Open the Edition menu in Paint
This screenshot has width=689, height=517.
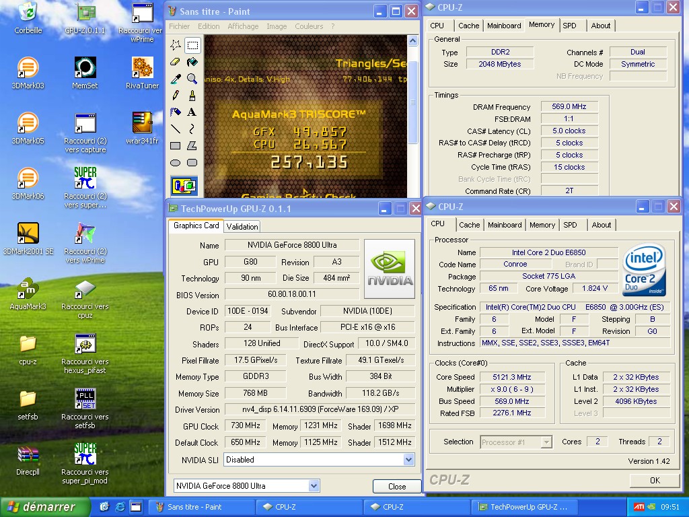tap(209, 26)
